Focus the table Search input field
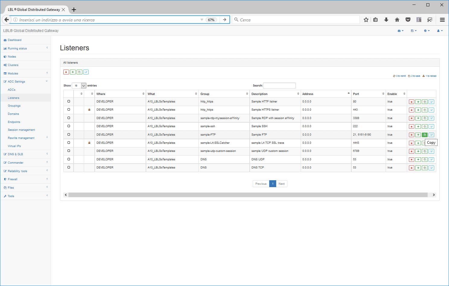This screenshot has width=449, height=286. click(x=279, y=86)
